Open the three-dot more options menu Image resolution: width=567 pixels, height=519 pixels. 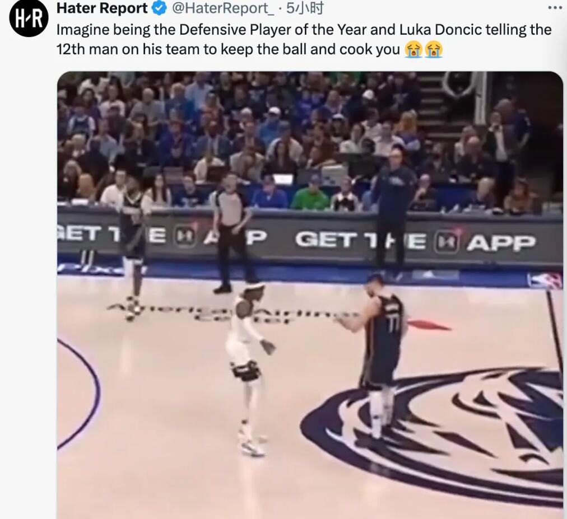tap(555, 8)
